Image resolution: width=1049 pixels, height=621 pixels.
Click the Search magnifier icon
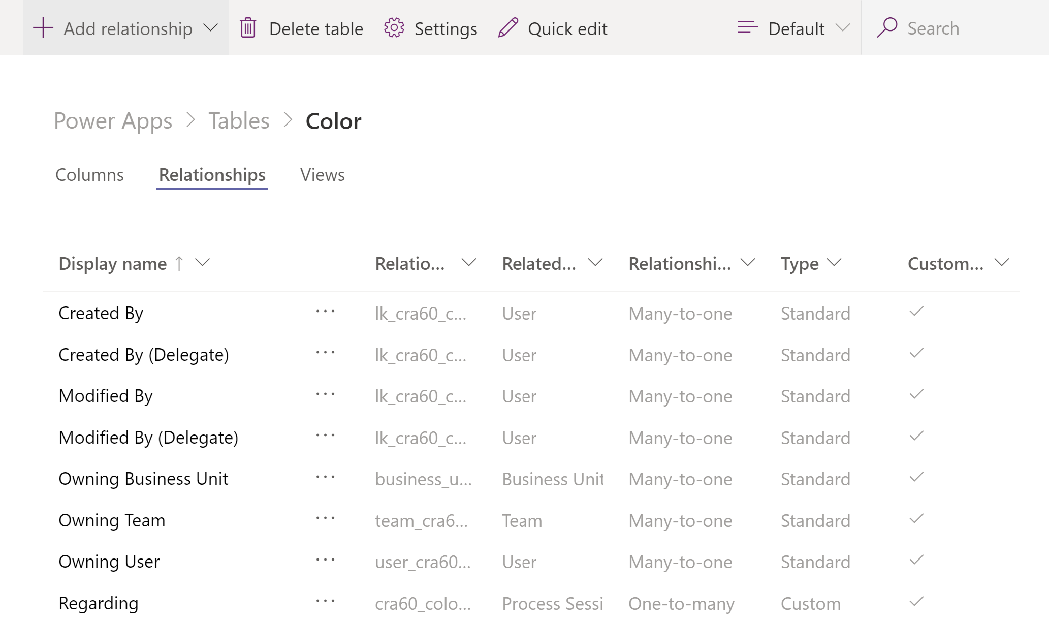coord(886,27)
